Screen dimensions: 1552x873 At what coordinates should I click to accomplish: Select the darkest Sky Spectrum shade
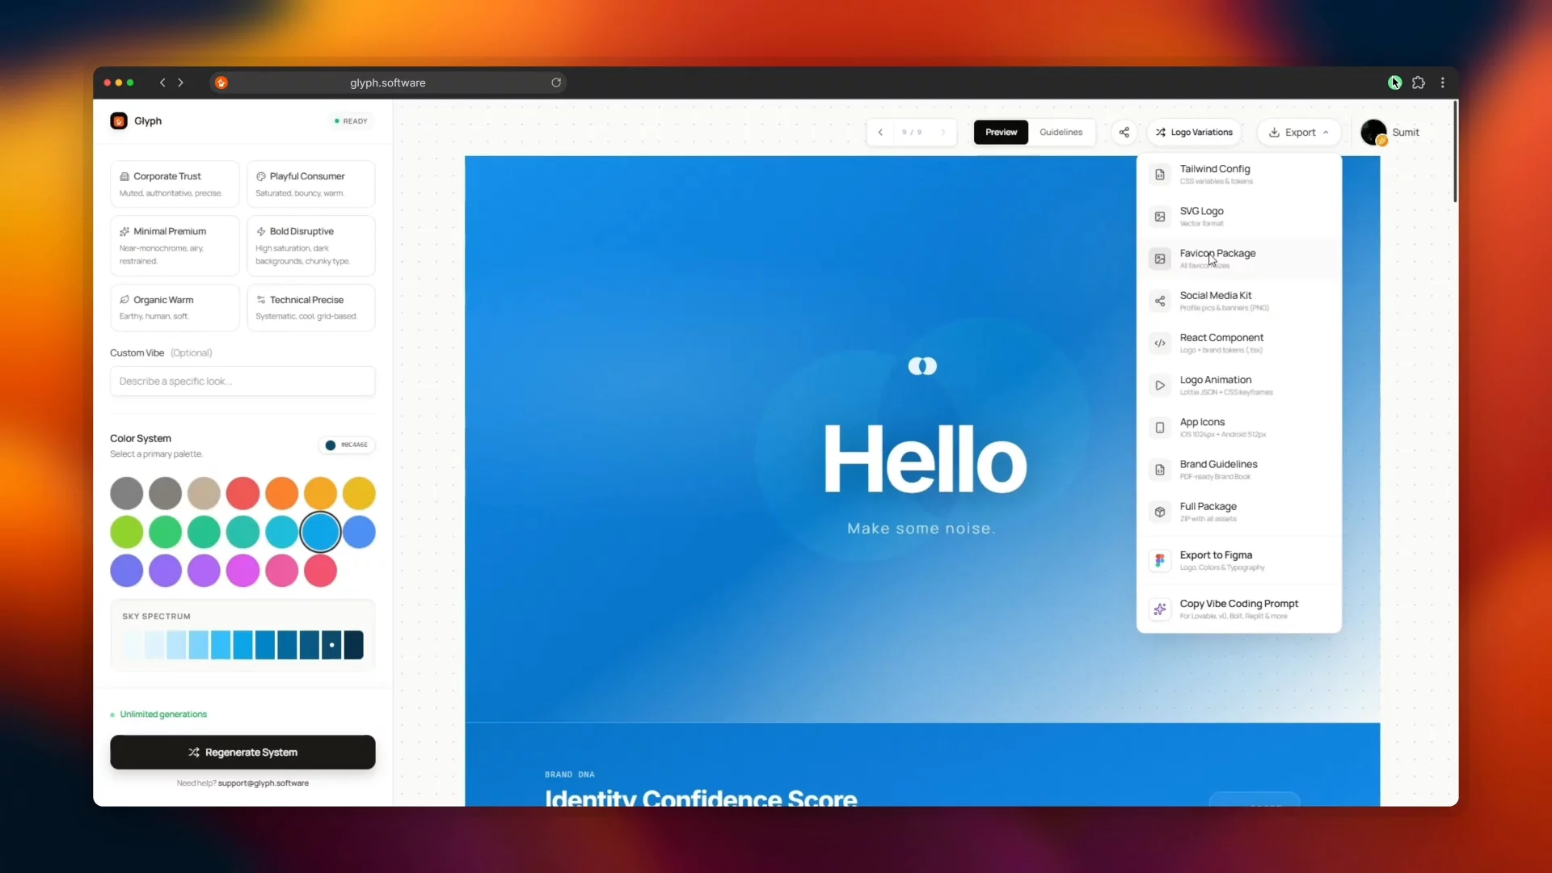(353, 645)
